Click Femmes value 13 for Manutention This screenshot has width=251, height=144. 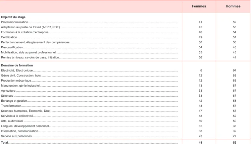(200, 86)
